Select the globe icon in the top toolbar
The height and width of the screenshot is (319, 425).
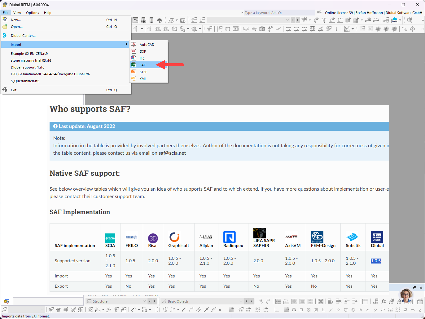click(x=159, y=20)
